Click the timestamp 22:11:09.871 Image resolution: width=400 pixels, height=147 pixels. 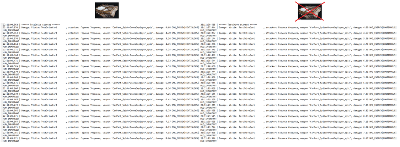tap(10, 138)
